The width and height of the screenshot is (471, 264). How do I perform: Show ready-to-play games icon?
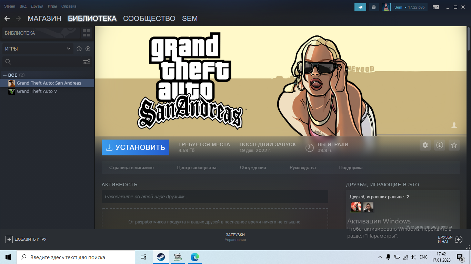point(88,49)
